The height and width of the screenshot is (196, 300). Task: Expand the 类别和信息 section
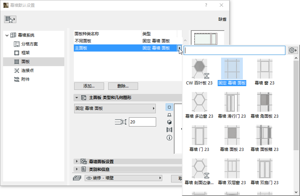[x=77, y=169]
